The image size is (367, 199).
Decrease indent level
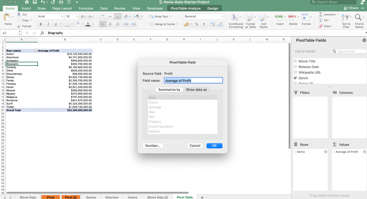126,24
